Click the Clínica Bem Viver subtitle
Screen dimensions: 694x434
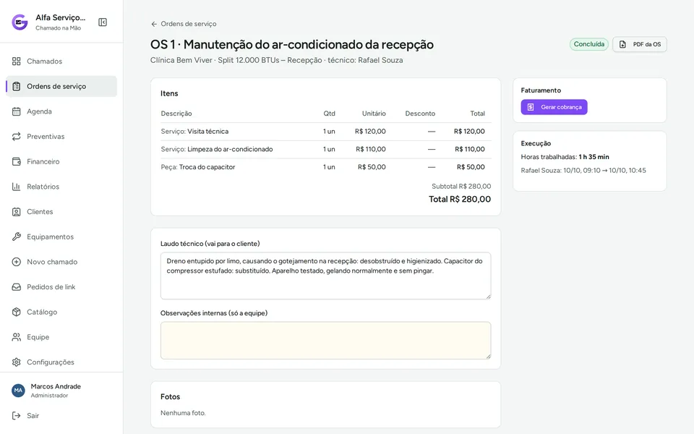(x=277, y=60)
